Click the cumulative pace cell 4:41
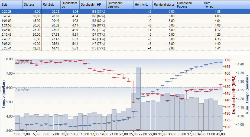 point(217,48)
